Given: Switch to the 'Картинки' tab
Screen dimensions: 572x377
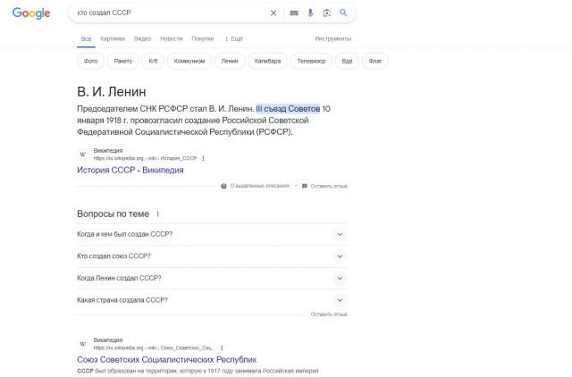Looking at the screenshot, I should pyautogui.click(x=113, y=38).
